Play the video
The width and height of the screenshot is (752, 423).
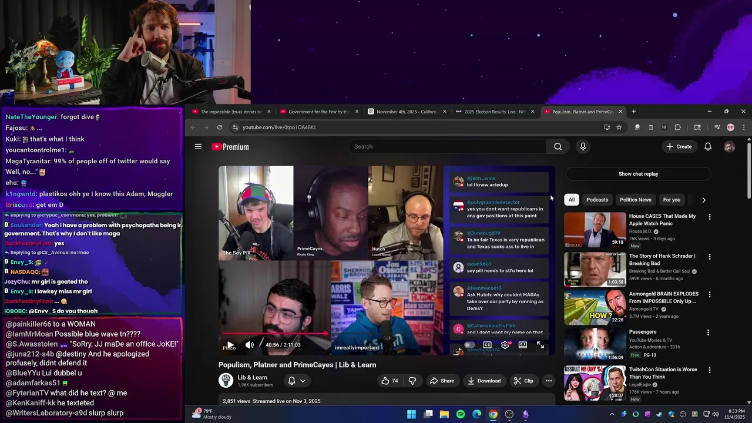[230, 345]
